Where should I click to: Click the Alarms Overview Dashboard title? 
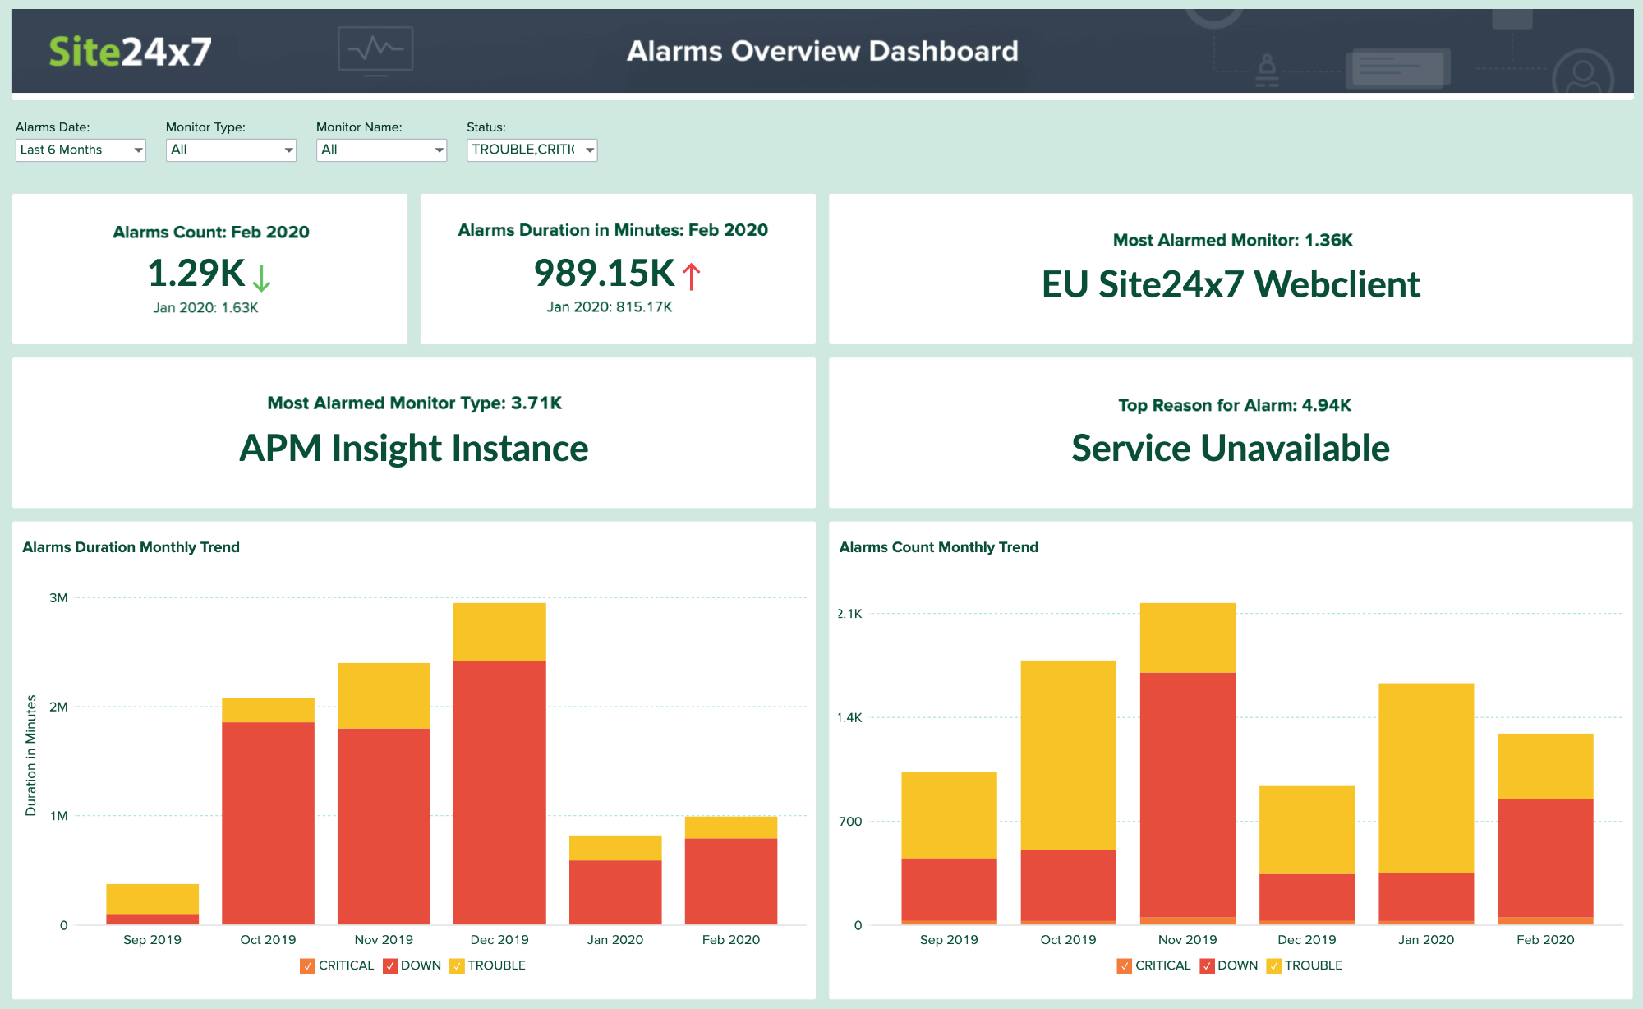tap(822, 51)
